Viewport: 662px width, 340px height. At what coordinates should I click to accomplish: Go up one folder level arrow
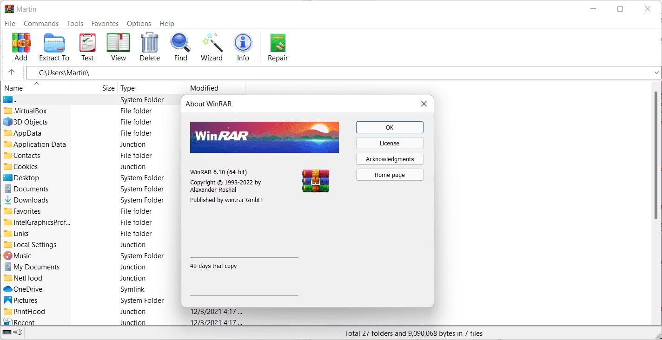12,72
